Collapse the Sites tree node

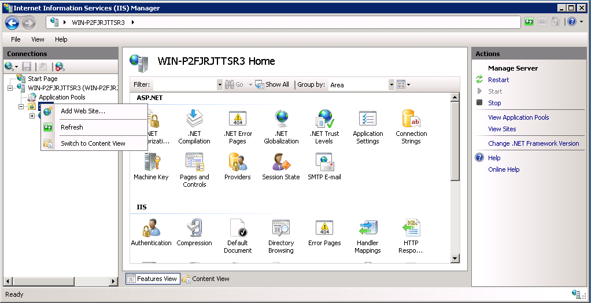tap(21, 106)
